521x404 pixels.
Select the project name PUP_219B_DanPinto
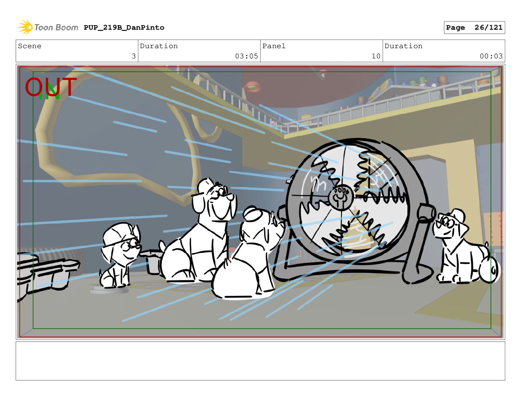pos(124,28)
